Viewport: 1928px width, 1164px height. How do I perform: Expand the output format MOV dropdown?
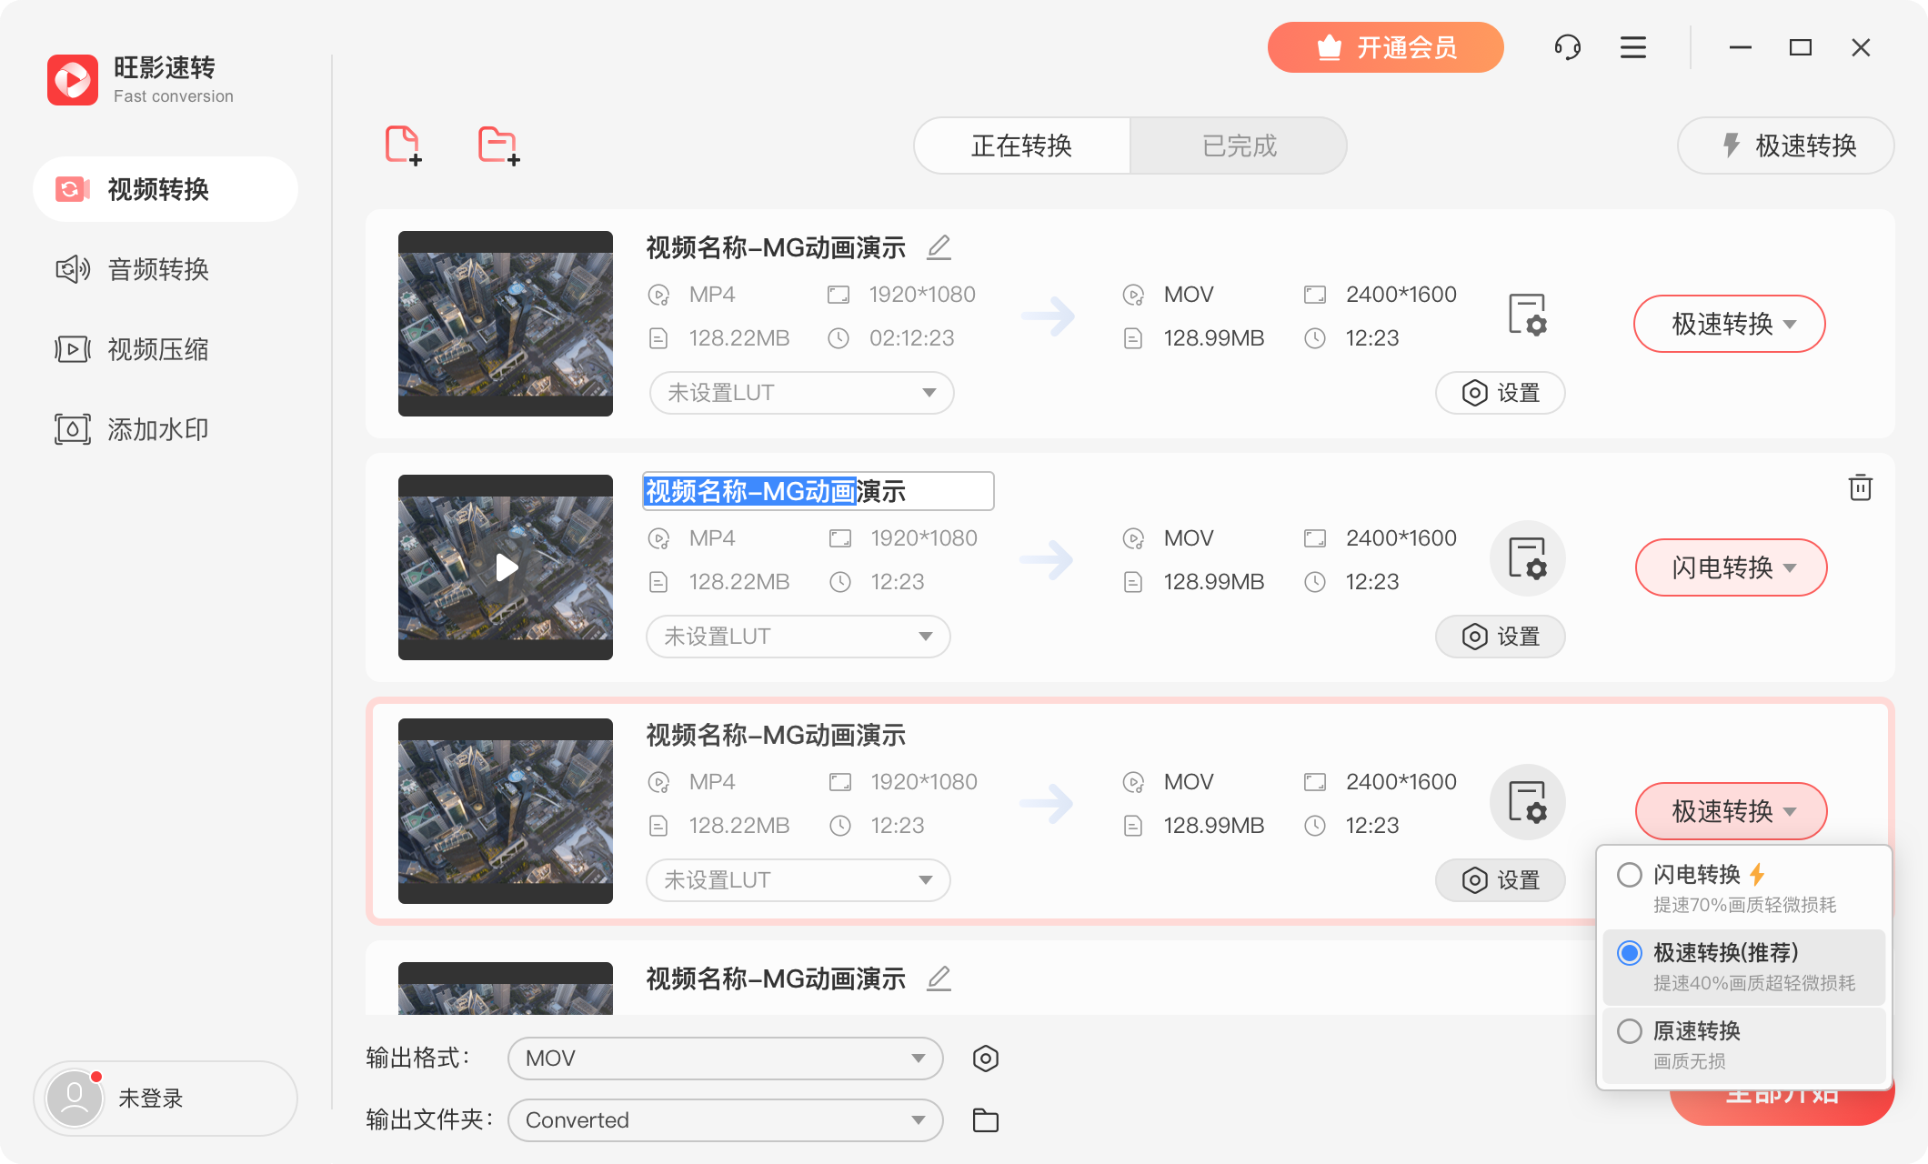723,1057
